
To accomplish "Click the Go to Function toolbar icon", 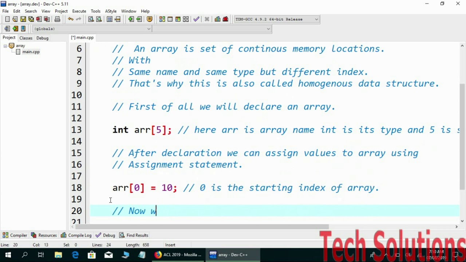I will 110,19.
